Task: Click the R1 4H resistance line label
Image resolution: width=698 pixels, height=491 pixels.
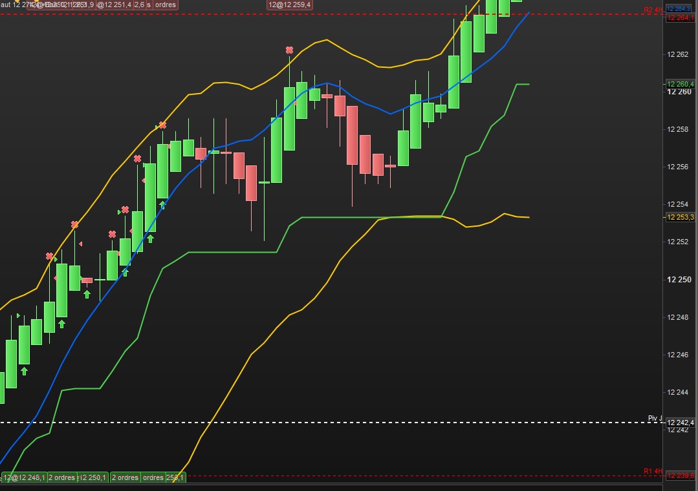Action: click(653, 471)
